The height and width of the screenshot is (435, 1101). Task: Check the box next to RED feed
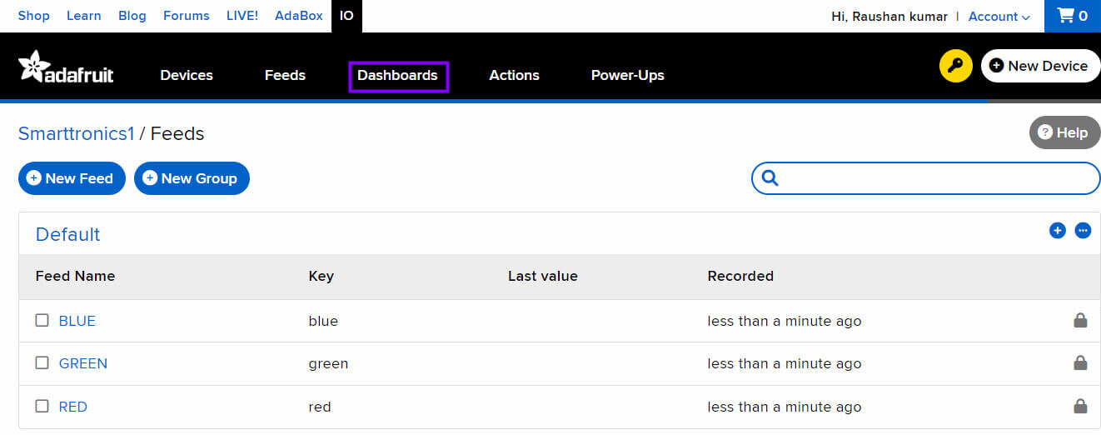click(x=42, y=406)
